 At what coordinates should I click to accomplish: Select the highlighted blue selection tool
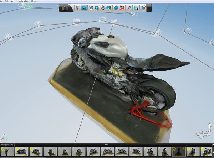[x=84, y=8]
